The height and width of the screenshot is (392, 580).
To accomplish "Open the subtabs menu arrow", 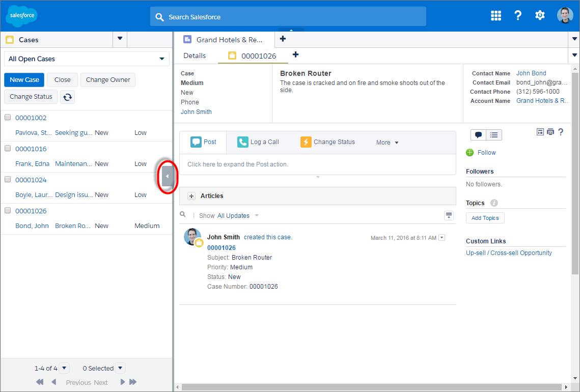I will [x=574, y=55].
